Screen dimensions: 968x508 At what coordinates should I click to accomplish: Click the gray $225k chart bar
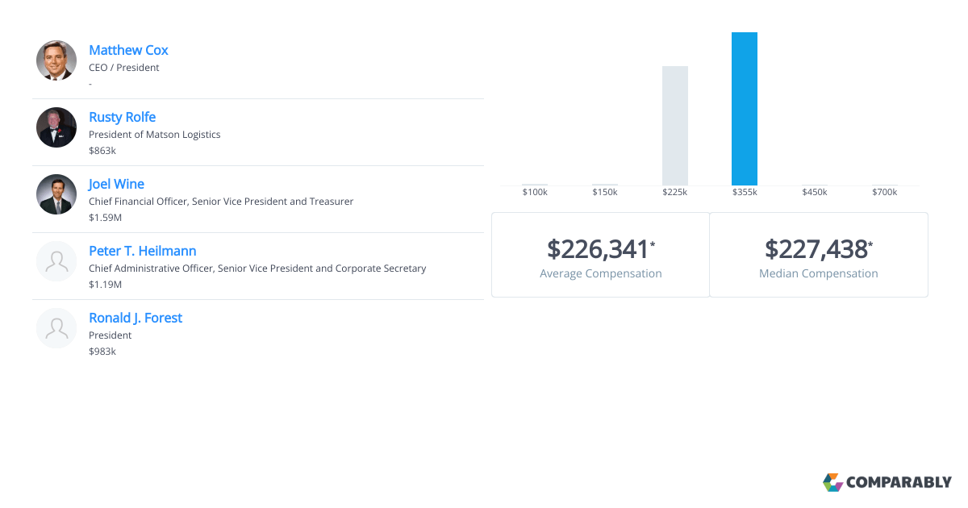[x=674, y=123]
